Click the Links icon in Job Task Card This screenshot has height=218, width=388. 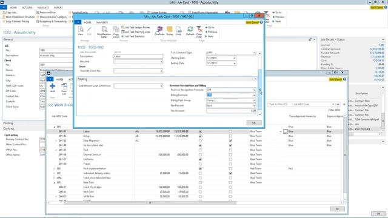(x=178, y=31)
